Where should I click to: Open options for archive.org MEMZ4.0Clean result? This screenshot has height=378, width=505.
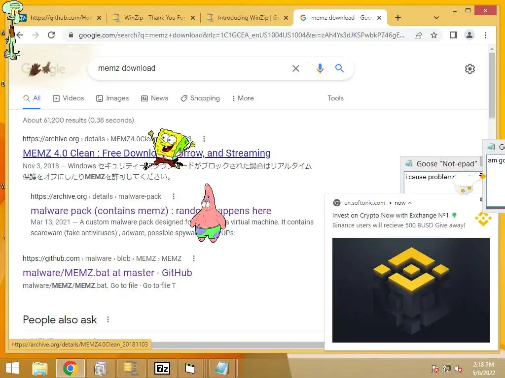(x=204, y=139)
